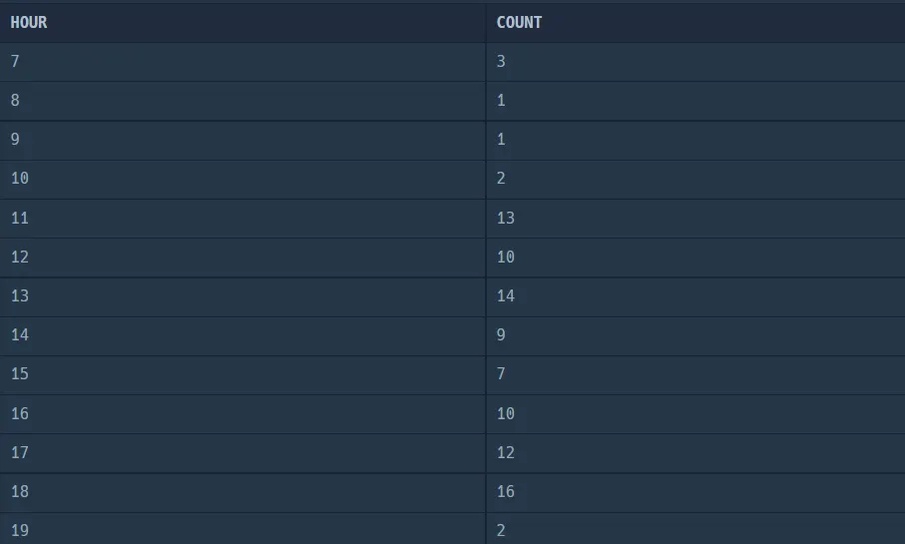Click the COUNT column header
Screen dimensions: 905x544
(x=519, y=22)
